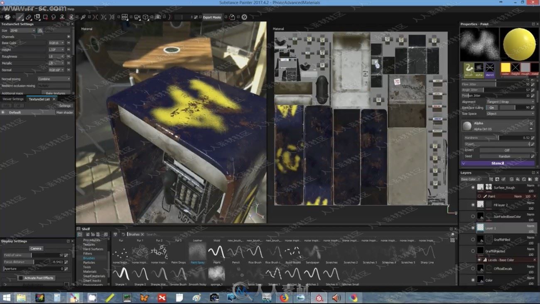Switch to the Viewer Settings tab
Viewport: 540px width, 304px height.
click(13, 99)
